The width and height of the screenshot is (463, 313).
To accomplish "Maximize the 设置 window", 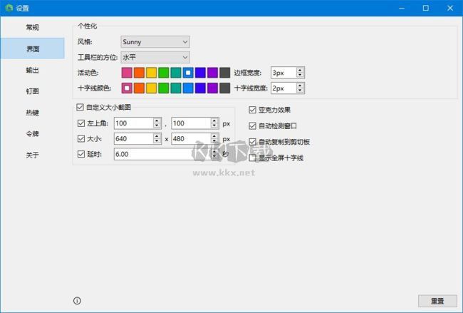I will pos(425,8).
